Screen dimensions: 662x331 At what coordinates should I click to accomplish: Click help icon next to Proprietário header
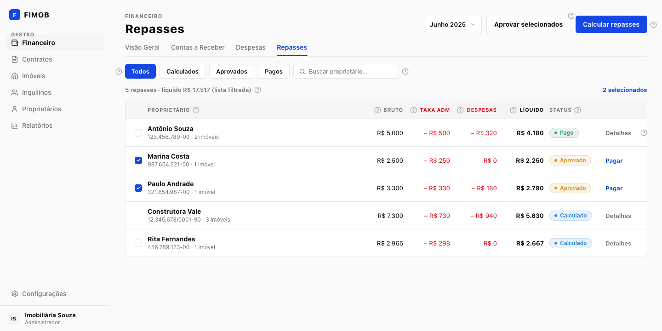(x=196, y=110)
